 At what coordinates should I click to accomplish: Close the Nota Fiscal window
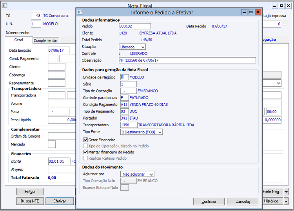tap(289, 6)
